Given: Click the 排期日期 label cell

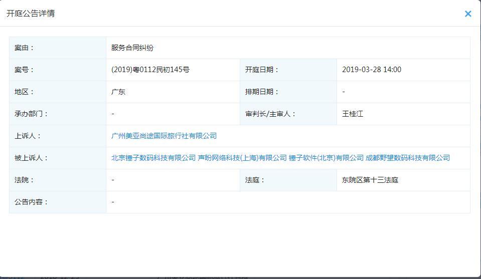Looking at the screenshot, I should point(288,92).
